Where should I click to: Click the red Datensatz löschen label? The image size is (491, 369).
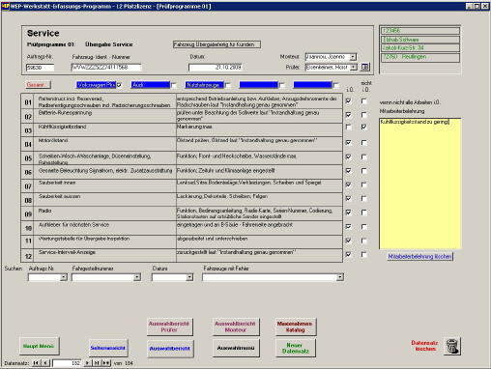click(x=425, y=346)
